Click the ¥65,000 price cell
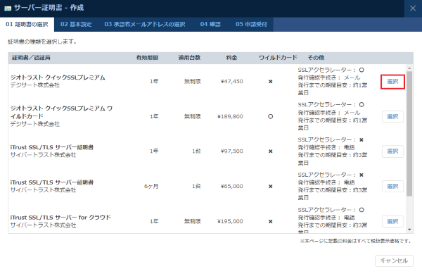Viewport: 422px width, 274px height. 231,186
